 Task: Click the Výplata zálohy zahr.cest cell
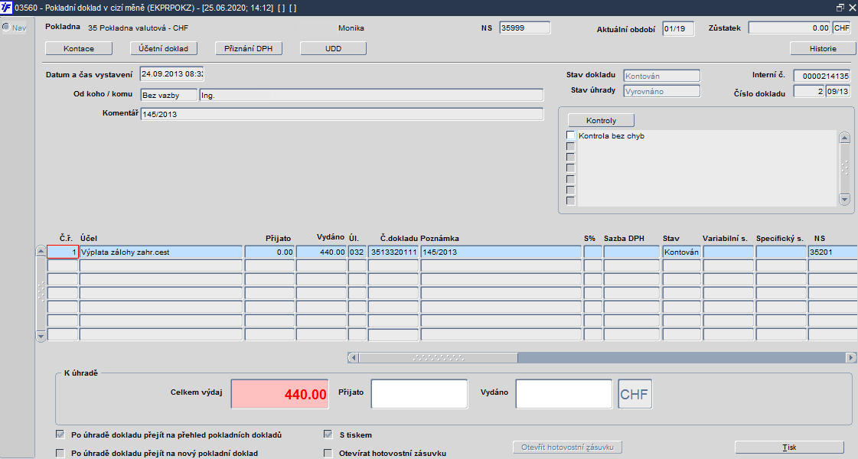(161, 252)
